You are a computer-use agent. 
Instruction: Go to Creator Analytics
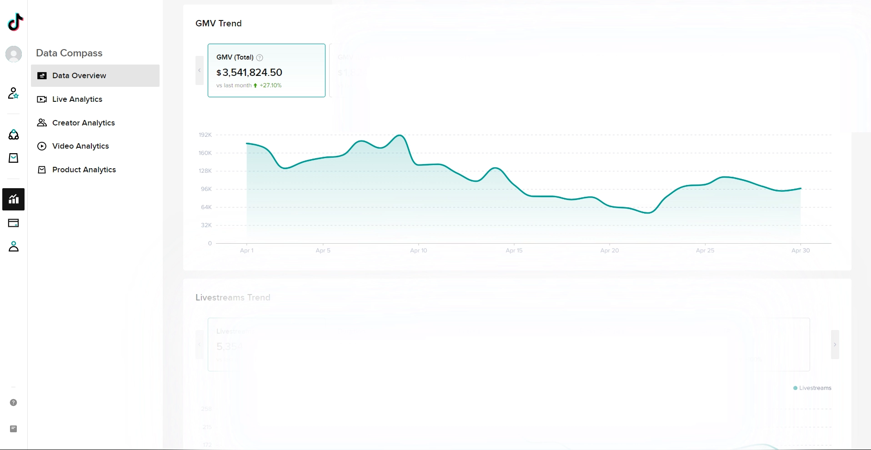(x=83, y=123)
